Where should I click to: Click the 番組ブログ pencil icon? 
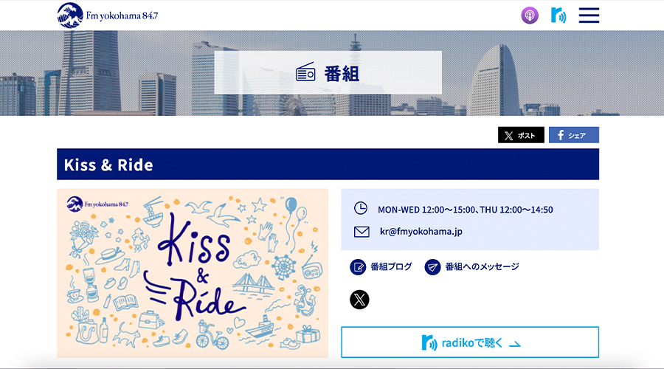pyautogui.click(x=358, y=267)
